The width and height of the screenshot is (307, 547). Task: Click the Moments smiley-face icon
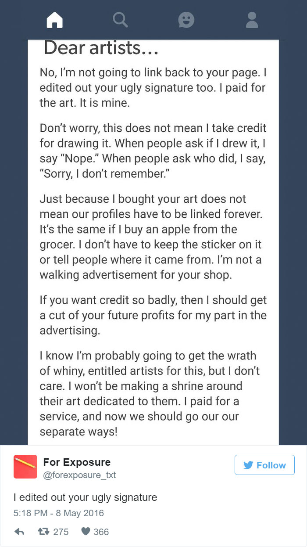point(186,20)
